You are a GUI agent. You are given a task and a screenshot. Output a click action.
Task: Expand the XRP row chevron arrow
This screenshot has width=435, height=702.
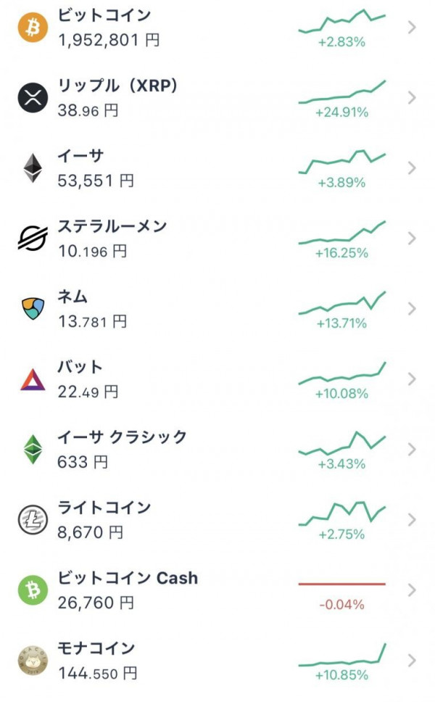coord(413,98)
